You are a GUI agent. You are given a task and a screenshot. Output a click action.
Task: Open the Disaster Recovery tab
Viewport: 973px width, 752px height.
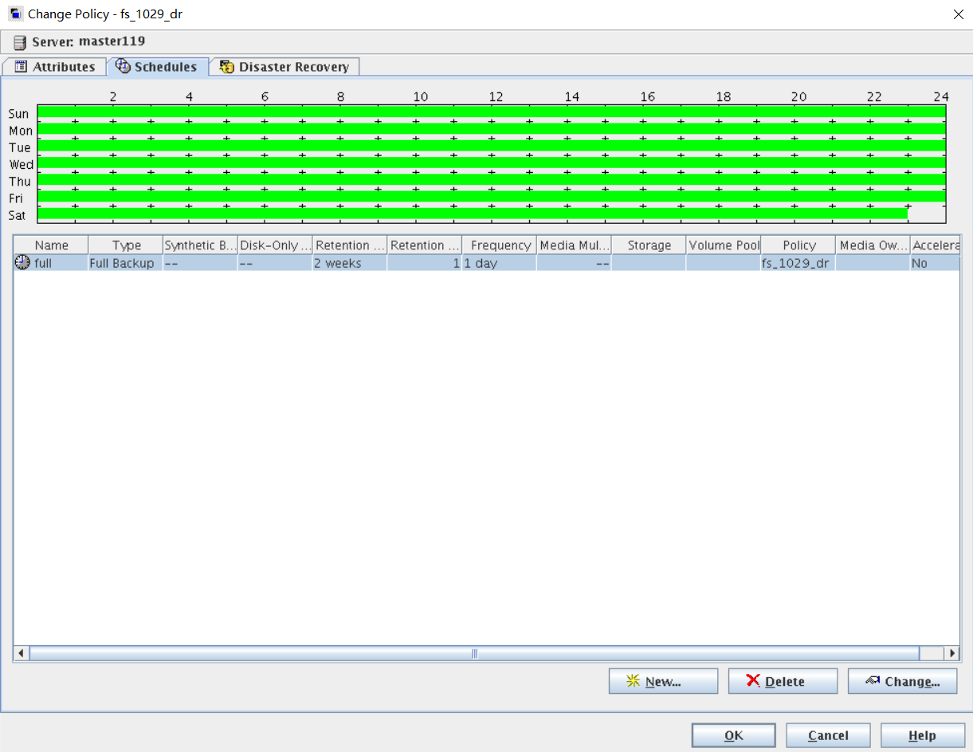[x=284, y=67]
